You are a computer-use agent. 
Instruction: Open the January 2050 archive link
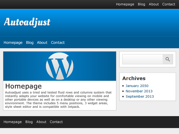coord(137,86)
